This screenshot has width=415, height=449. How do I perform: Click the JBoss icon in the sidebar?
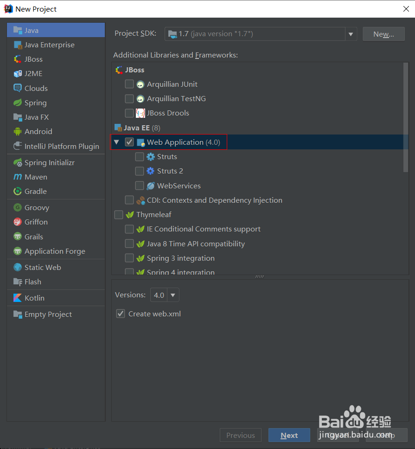tap(18, 59)
